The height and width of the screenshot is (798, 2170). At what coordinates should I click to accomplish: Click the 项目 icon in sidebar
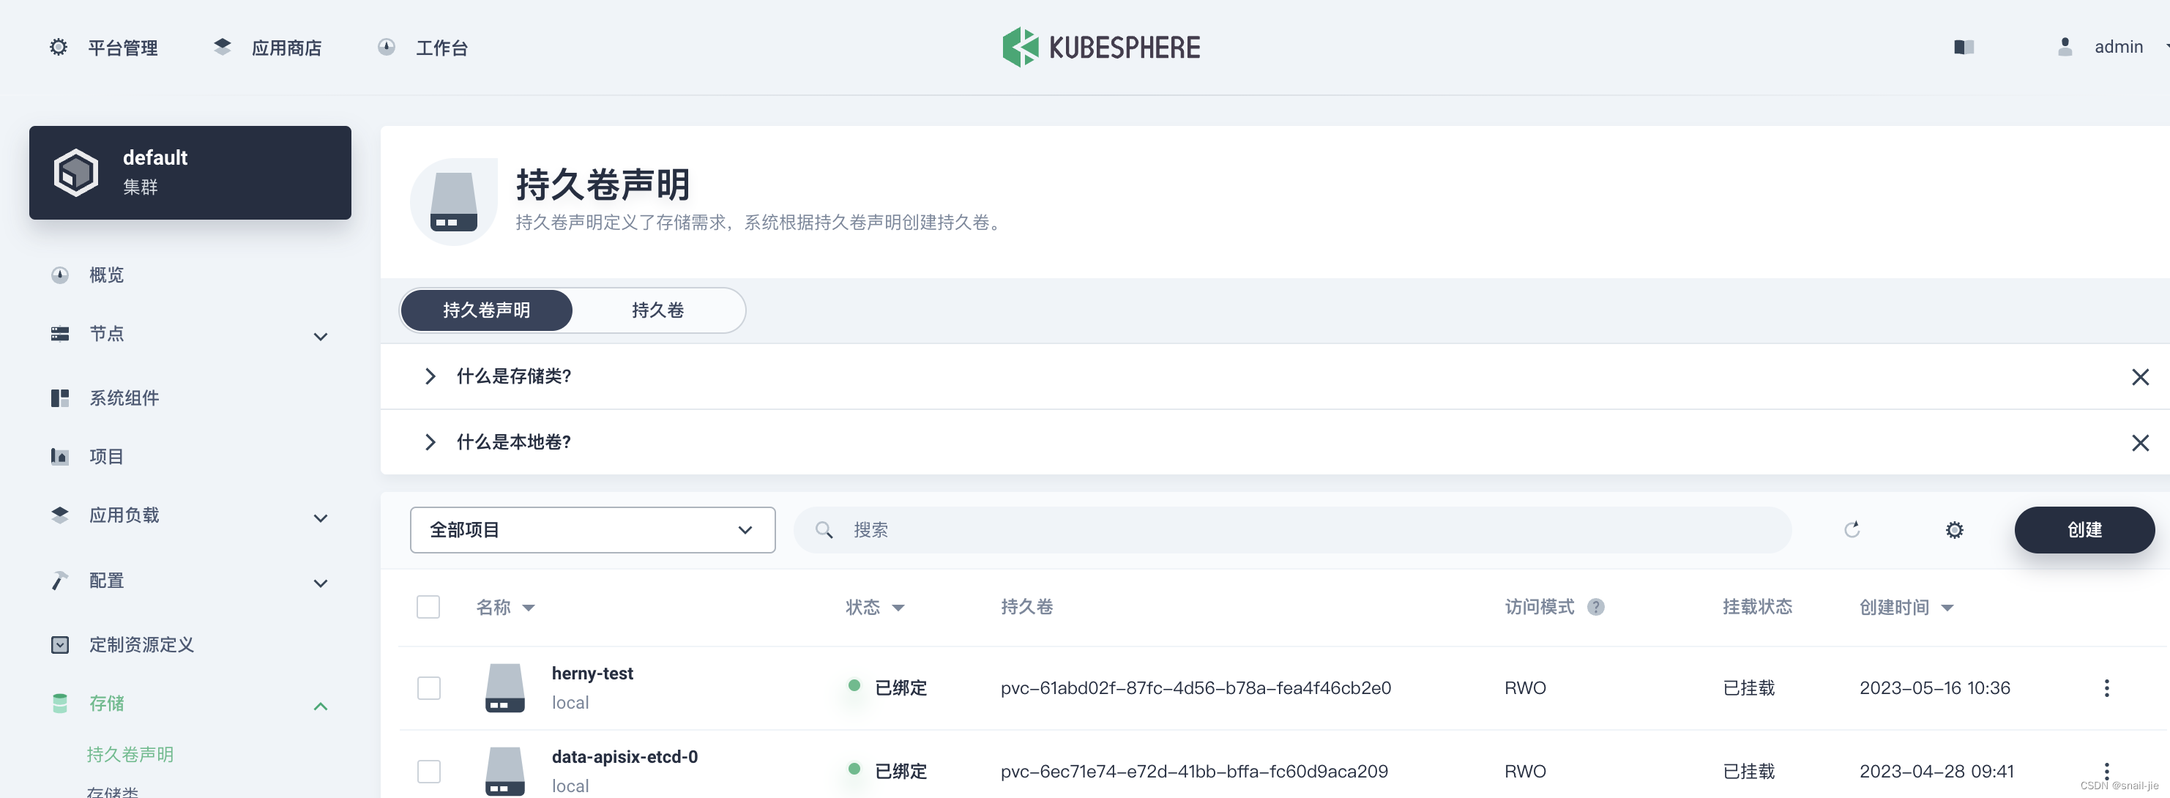point(60,457)
